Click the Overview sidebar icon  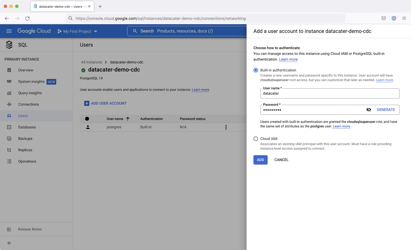click(x=9, y=70)
